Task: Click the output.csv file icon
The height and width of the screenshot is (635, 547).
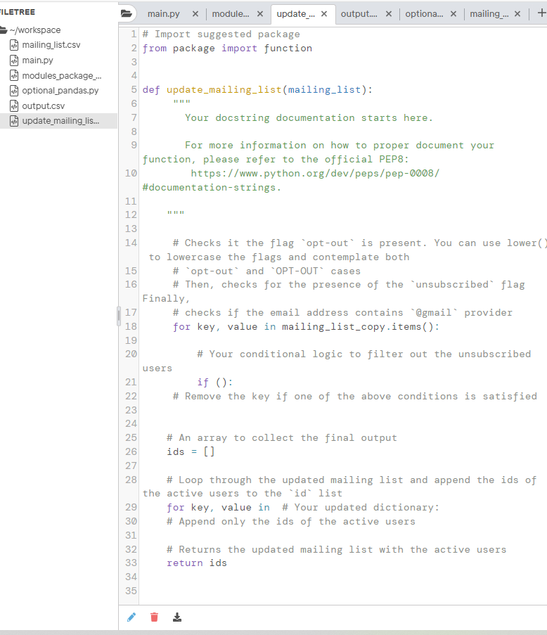Action: click(14, 106)
